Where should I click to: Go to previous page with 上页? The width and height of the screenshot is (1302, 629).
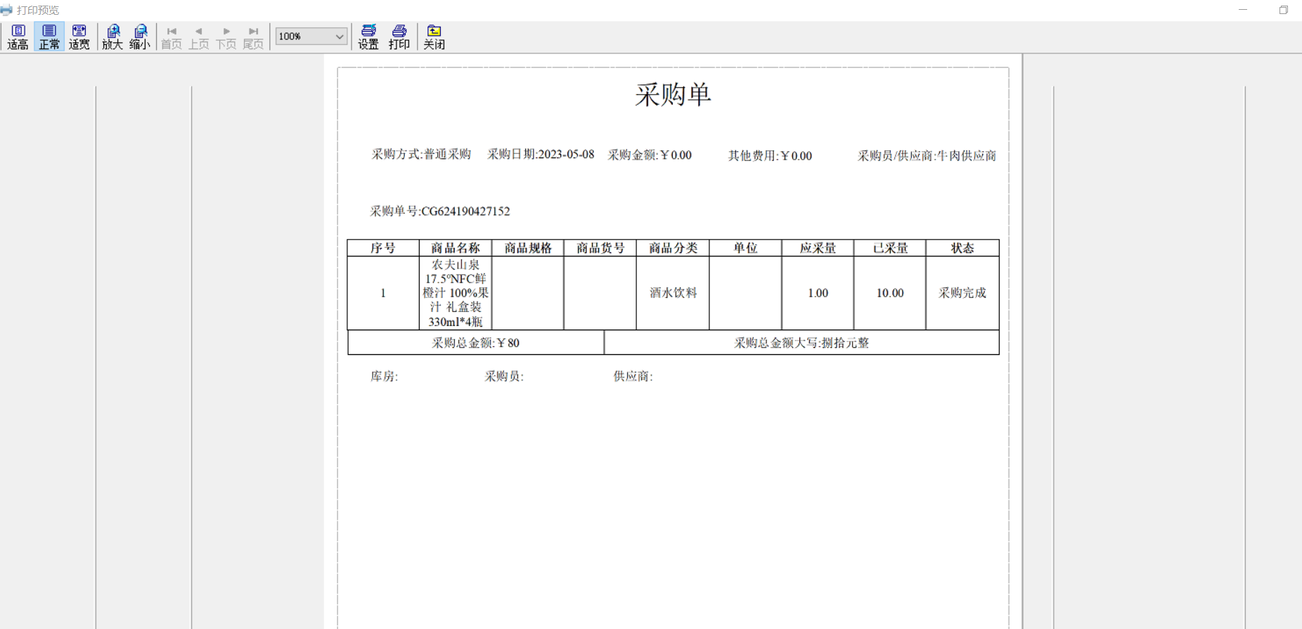pos(199,37)
